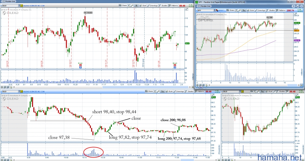Click the yellow 2 link icon in bottom-right chart
The height and width of the screenshot is (161, 305).
242,92
